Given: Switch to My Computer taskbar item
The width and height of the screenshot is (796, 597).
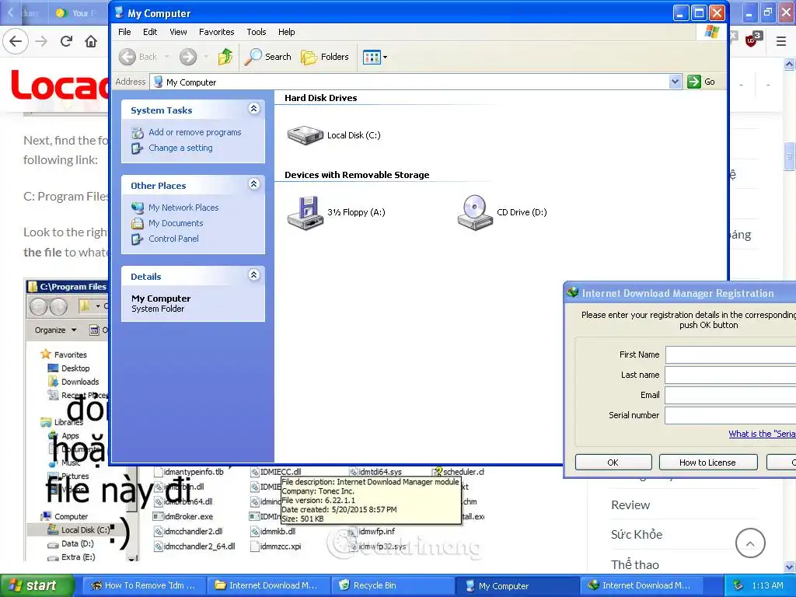Looking at the screenshot, I should click(x=517, y=586).
